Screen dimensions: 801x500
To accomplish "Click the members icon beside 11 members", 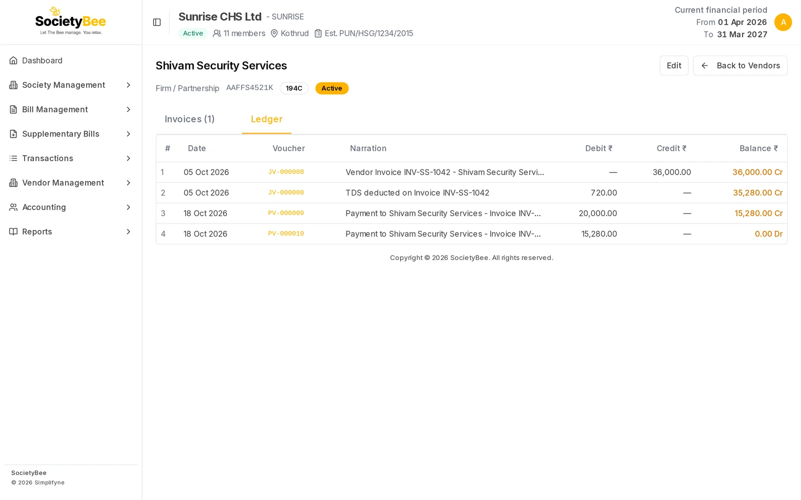I will 217,33.
